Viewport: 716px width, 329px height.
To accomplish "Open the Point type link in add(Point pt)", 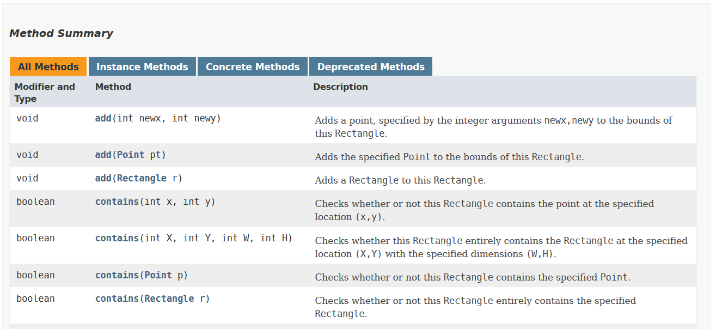I will click(131, 155).
